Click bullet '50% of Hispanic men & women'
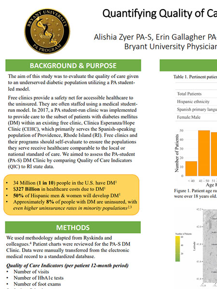Image resolution: width=217 pixels, height=289 pixels. click(67, 195)
